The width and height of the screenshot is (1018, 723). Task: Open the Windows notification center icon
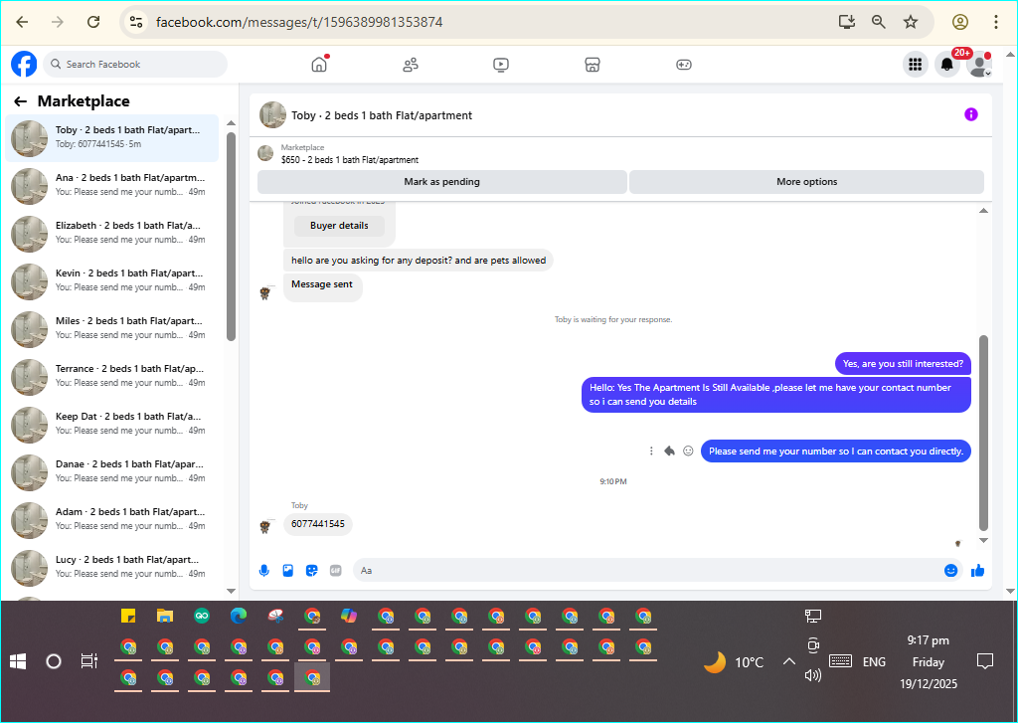pos(985,662)
